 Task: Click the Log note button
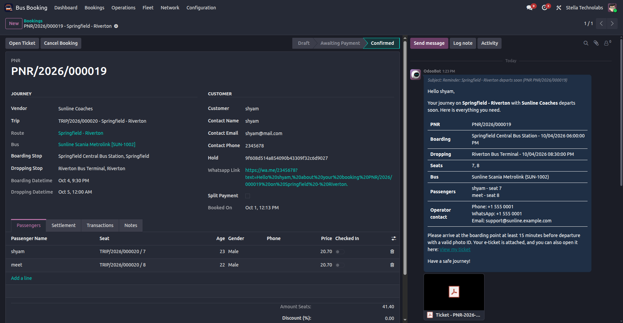463,43
